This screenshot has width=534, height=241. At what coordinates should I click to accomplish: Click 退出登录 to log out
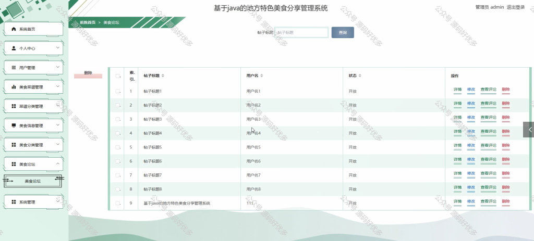[516, 7]
